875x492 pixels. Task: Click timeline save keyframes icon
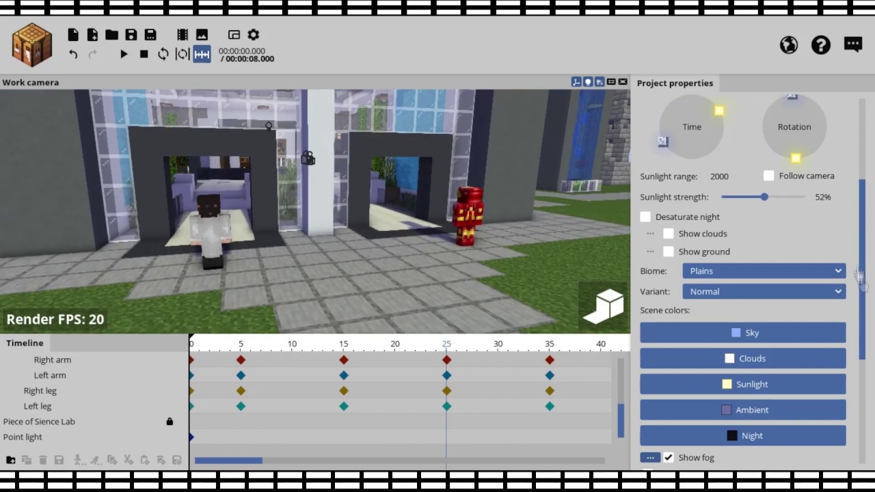tap(59, 460)
